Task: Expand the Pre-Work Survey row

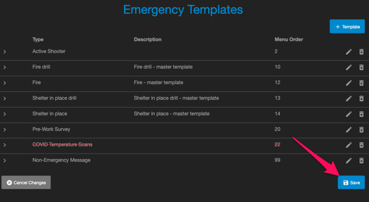Action: [x=5, y=129]
